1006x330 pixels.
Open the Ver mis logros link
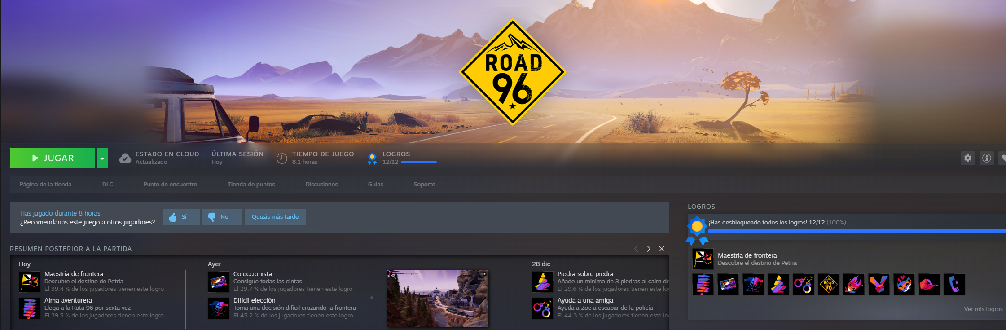pos(984,309)
